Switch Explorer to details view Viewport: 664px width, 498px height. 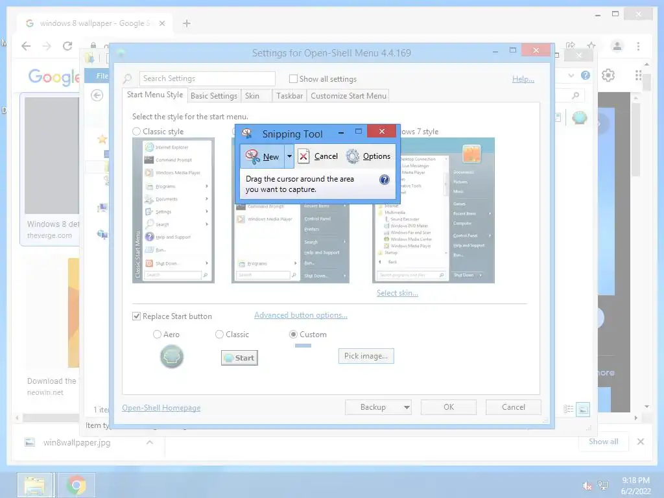pos(568,409)
